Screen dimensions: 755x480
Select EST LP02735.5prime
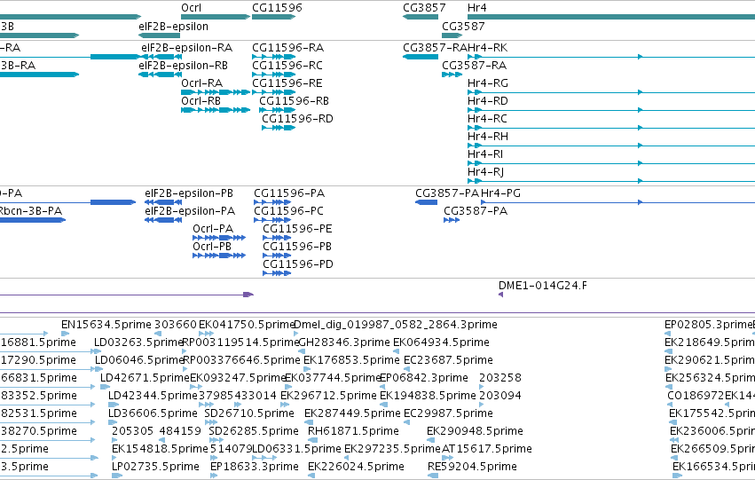click(116, 476)
